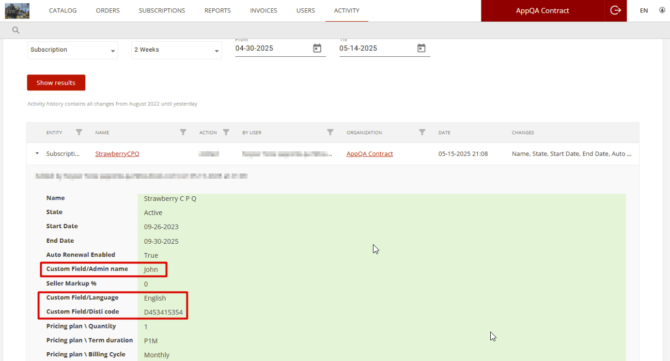
Task: Open the Invoices tab
Action: pos(263,10)
